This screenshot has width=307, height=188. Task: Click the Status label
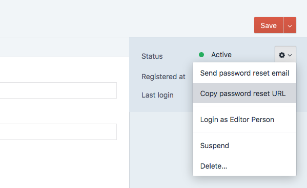point(152,56)
